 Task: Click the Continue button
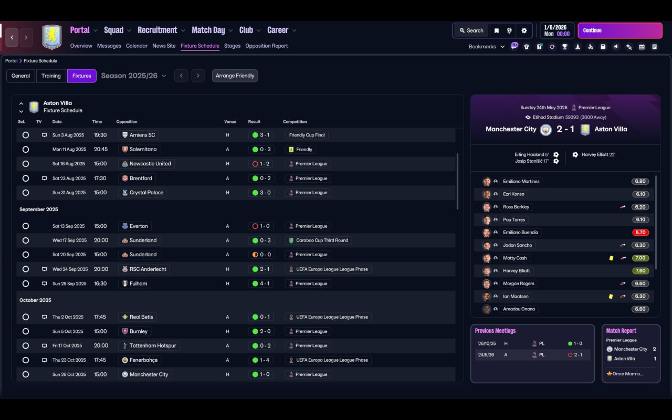click(620, 30)
